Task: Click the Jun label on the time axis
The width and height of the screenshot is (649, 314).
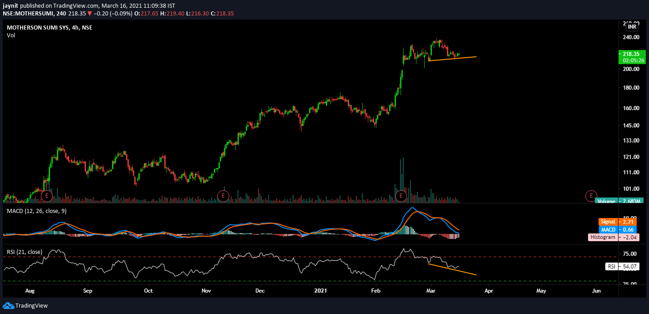Action: (596, 290)
